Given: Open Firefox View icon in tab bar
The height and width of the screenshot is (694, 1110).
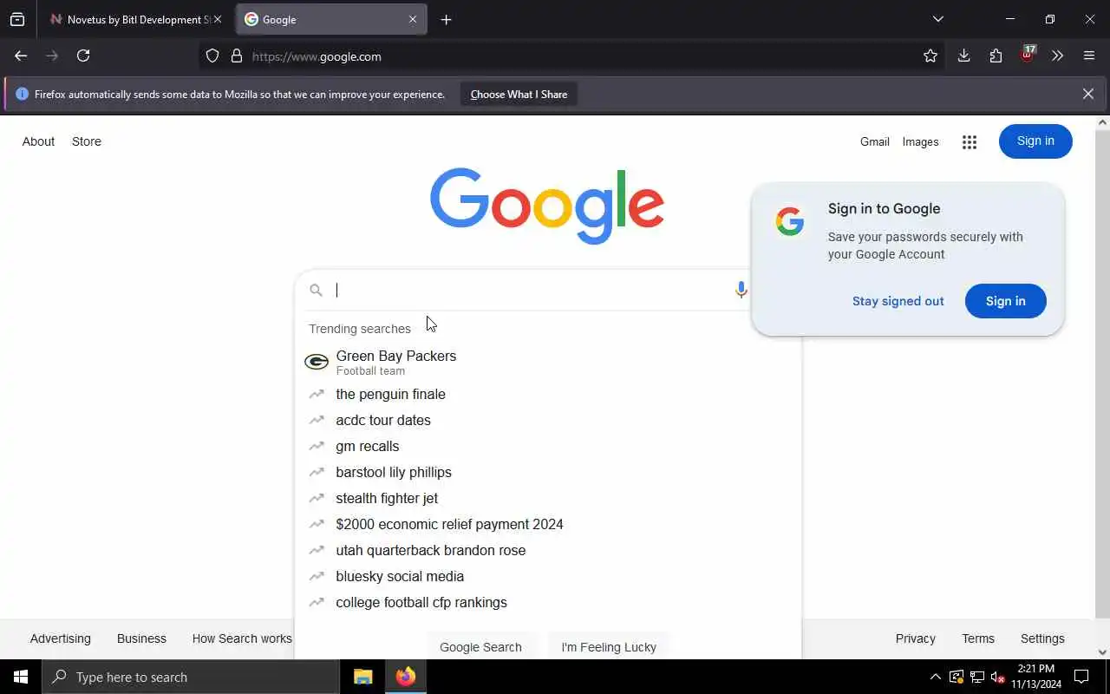Looking at the screenshot, I should pyautogui.click(x=17, y=19).
